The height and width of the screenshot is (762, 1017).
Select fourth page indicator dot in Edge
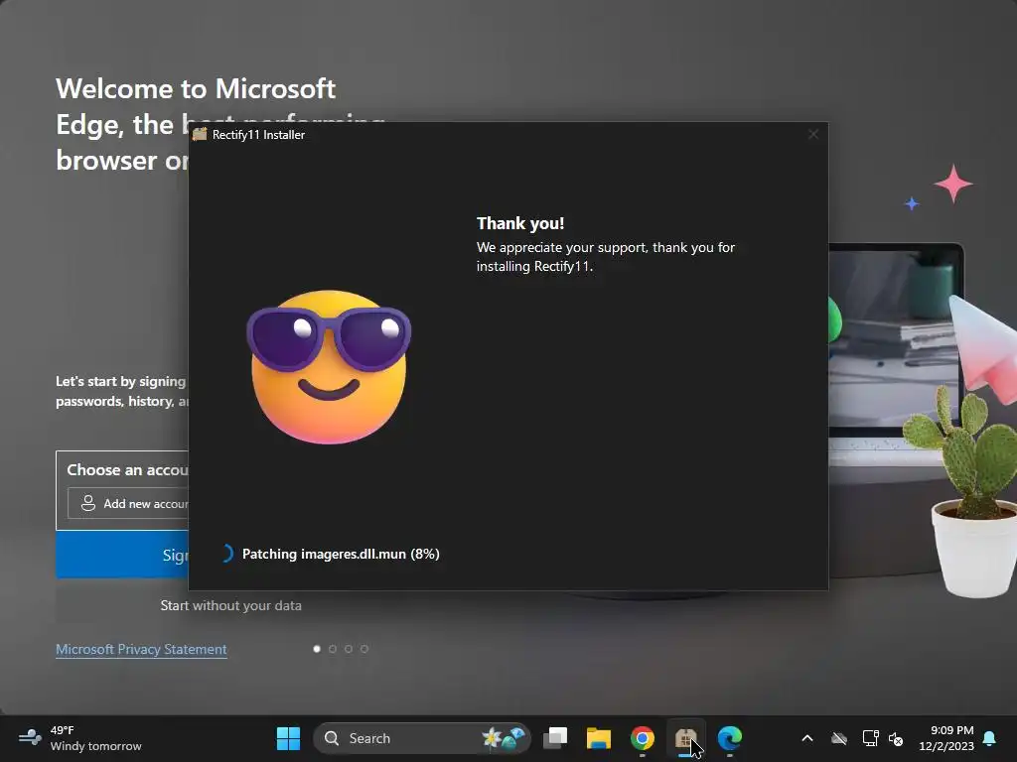coord(364,649)
